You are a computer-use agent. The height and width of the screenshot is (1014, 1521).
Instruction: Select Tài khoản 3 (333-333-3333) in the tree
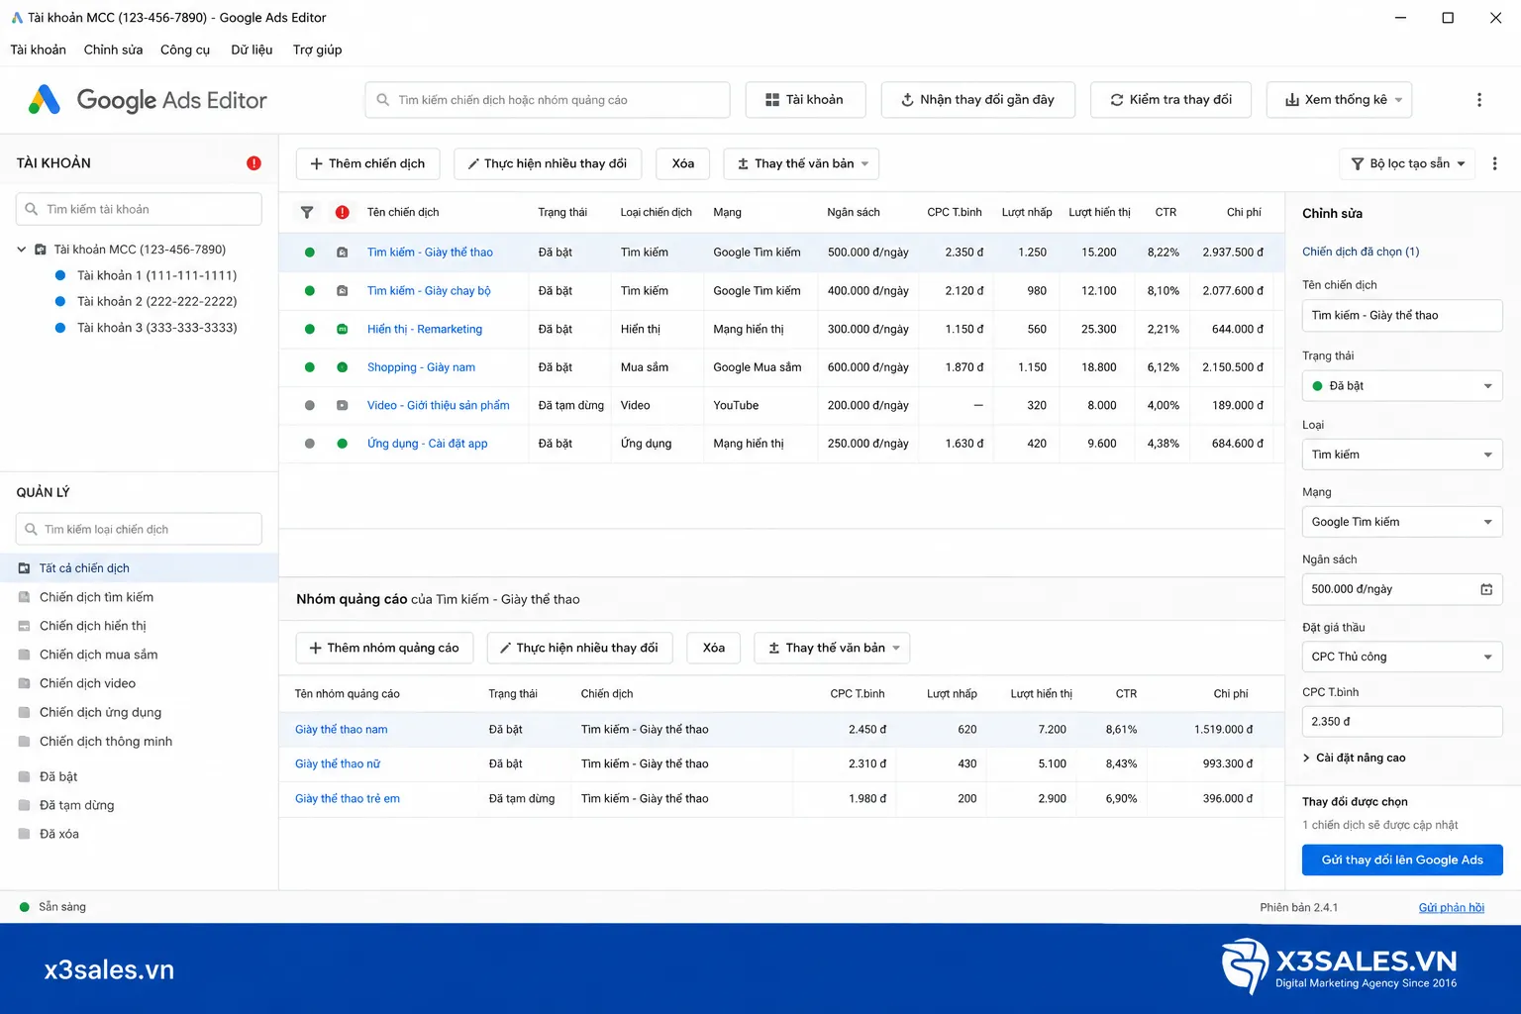[156, 328]
